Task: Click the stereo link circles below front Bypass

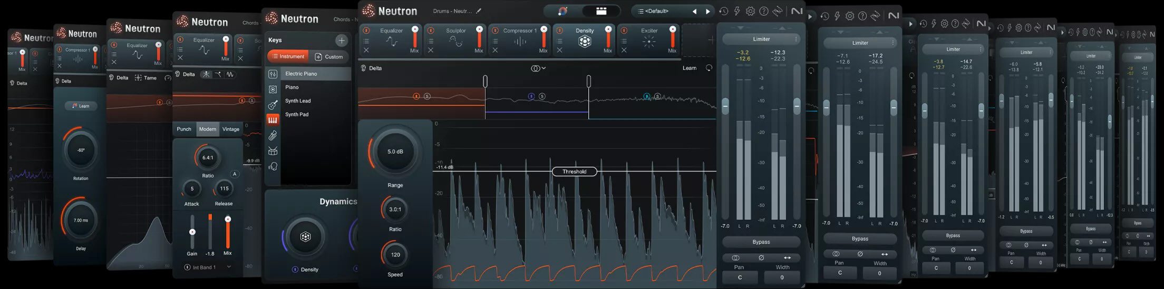Action: coord(735,257)
